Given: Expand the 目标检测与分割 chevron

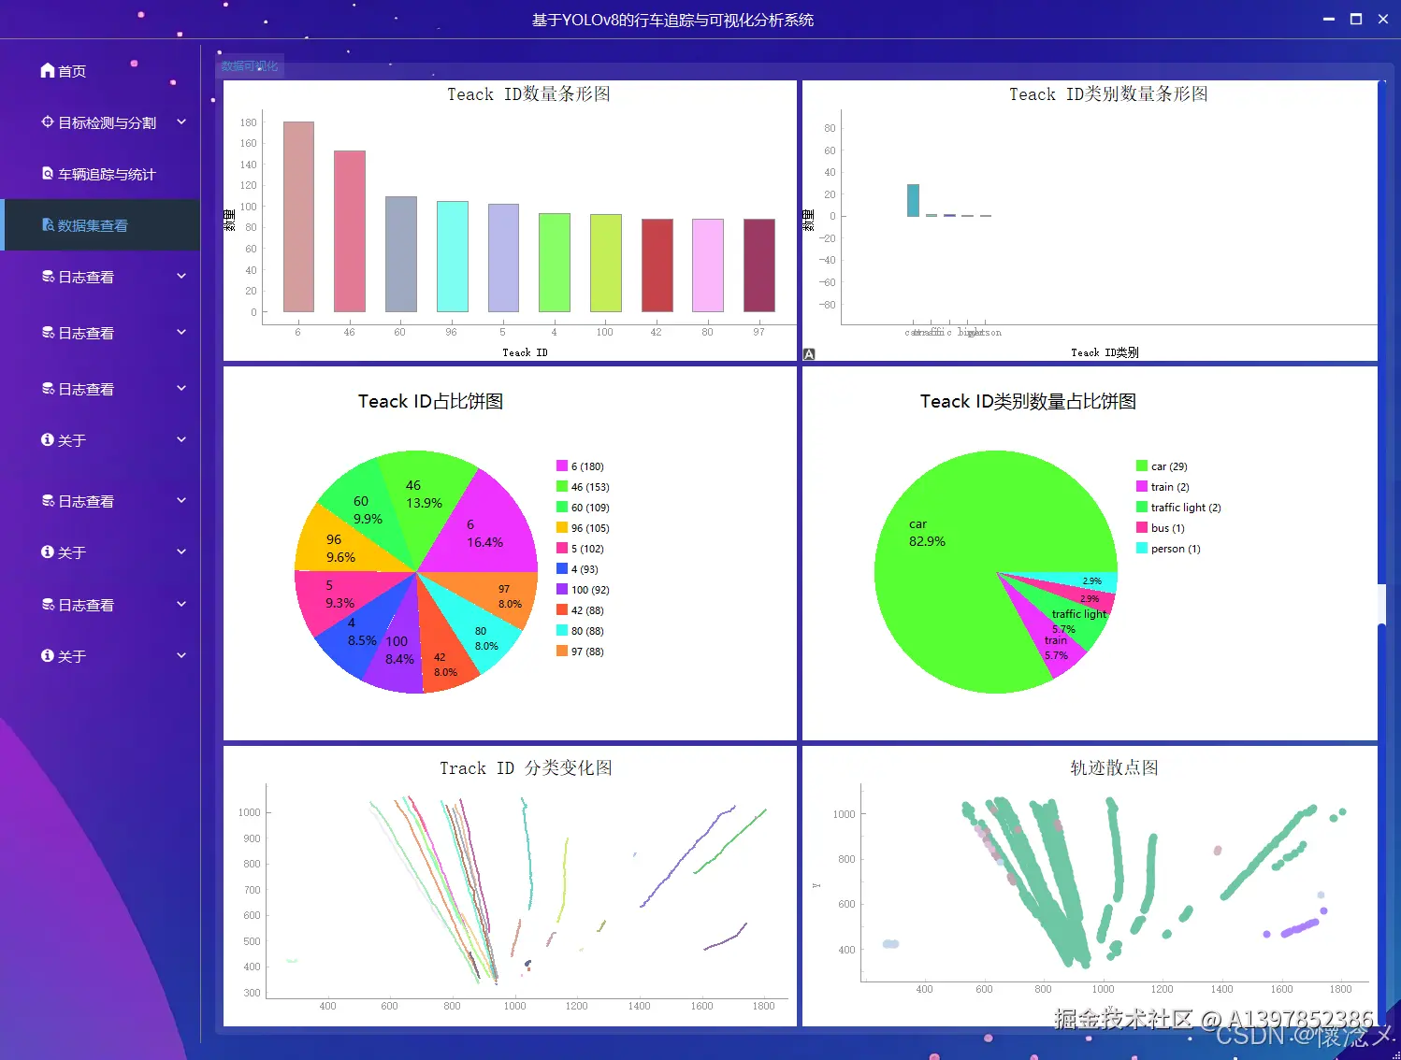Looking at the screenshot, I should click(x=181, y=122).
